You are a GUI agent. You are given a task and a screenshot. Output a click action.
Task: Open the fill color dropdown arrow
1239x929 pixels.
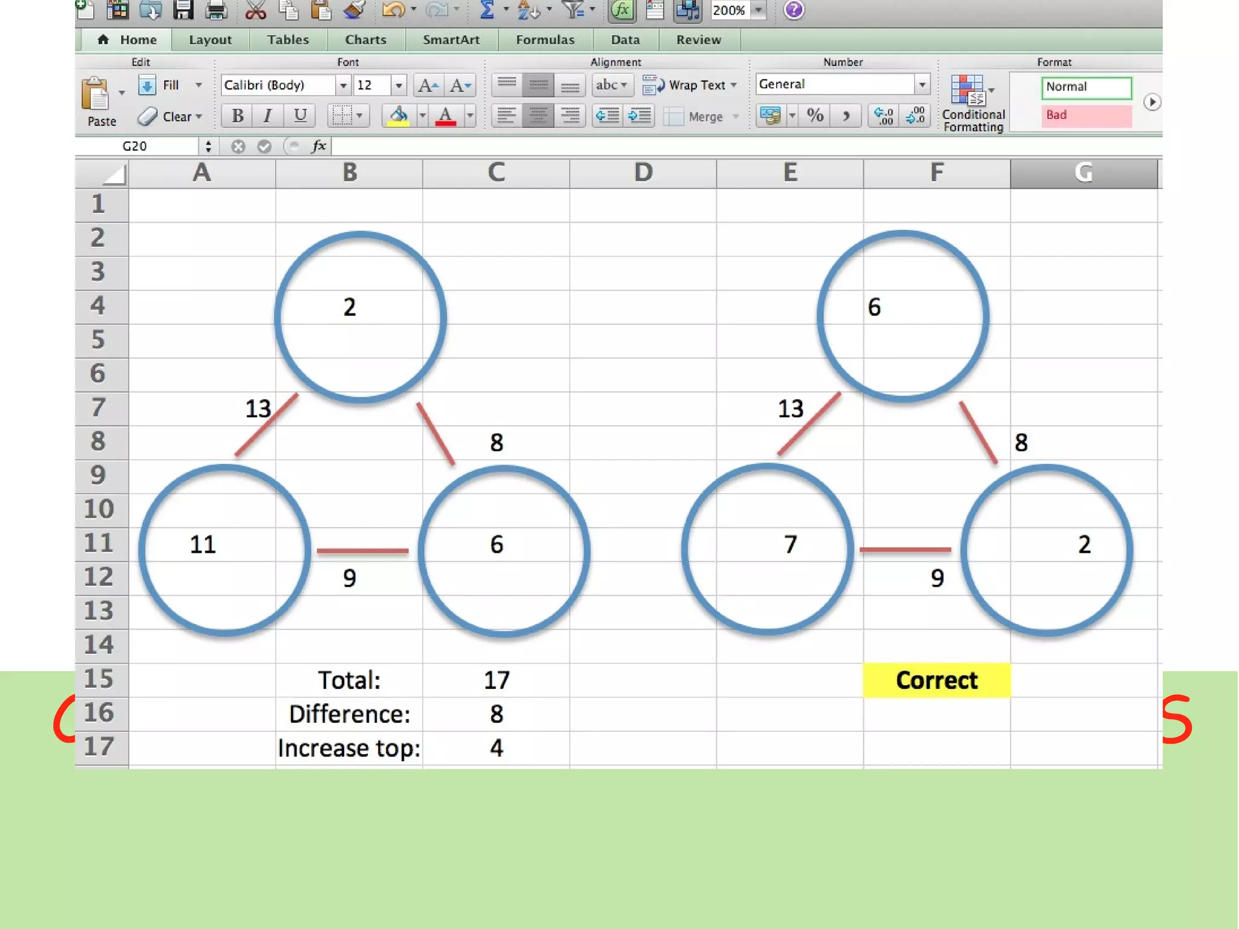click(x=422, y=115)
